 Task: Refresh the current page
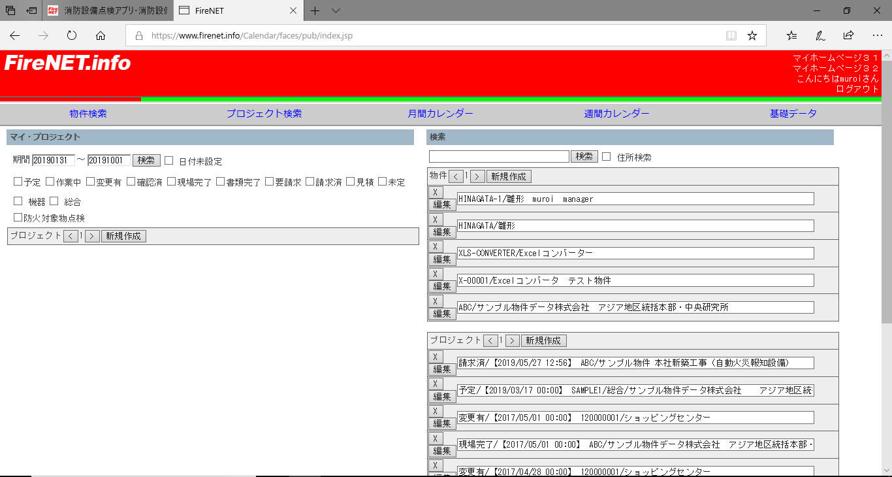tap(72, 35)
